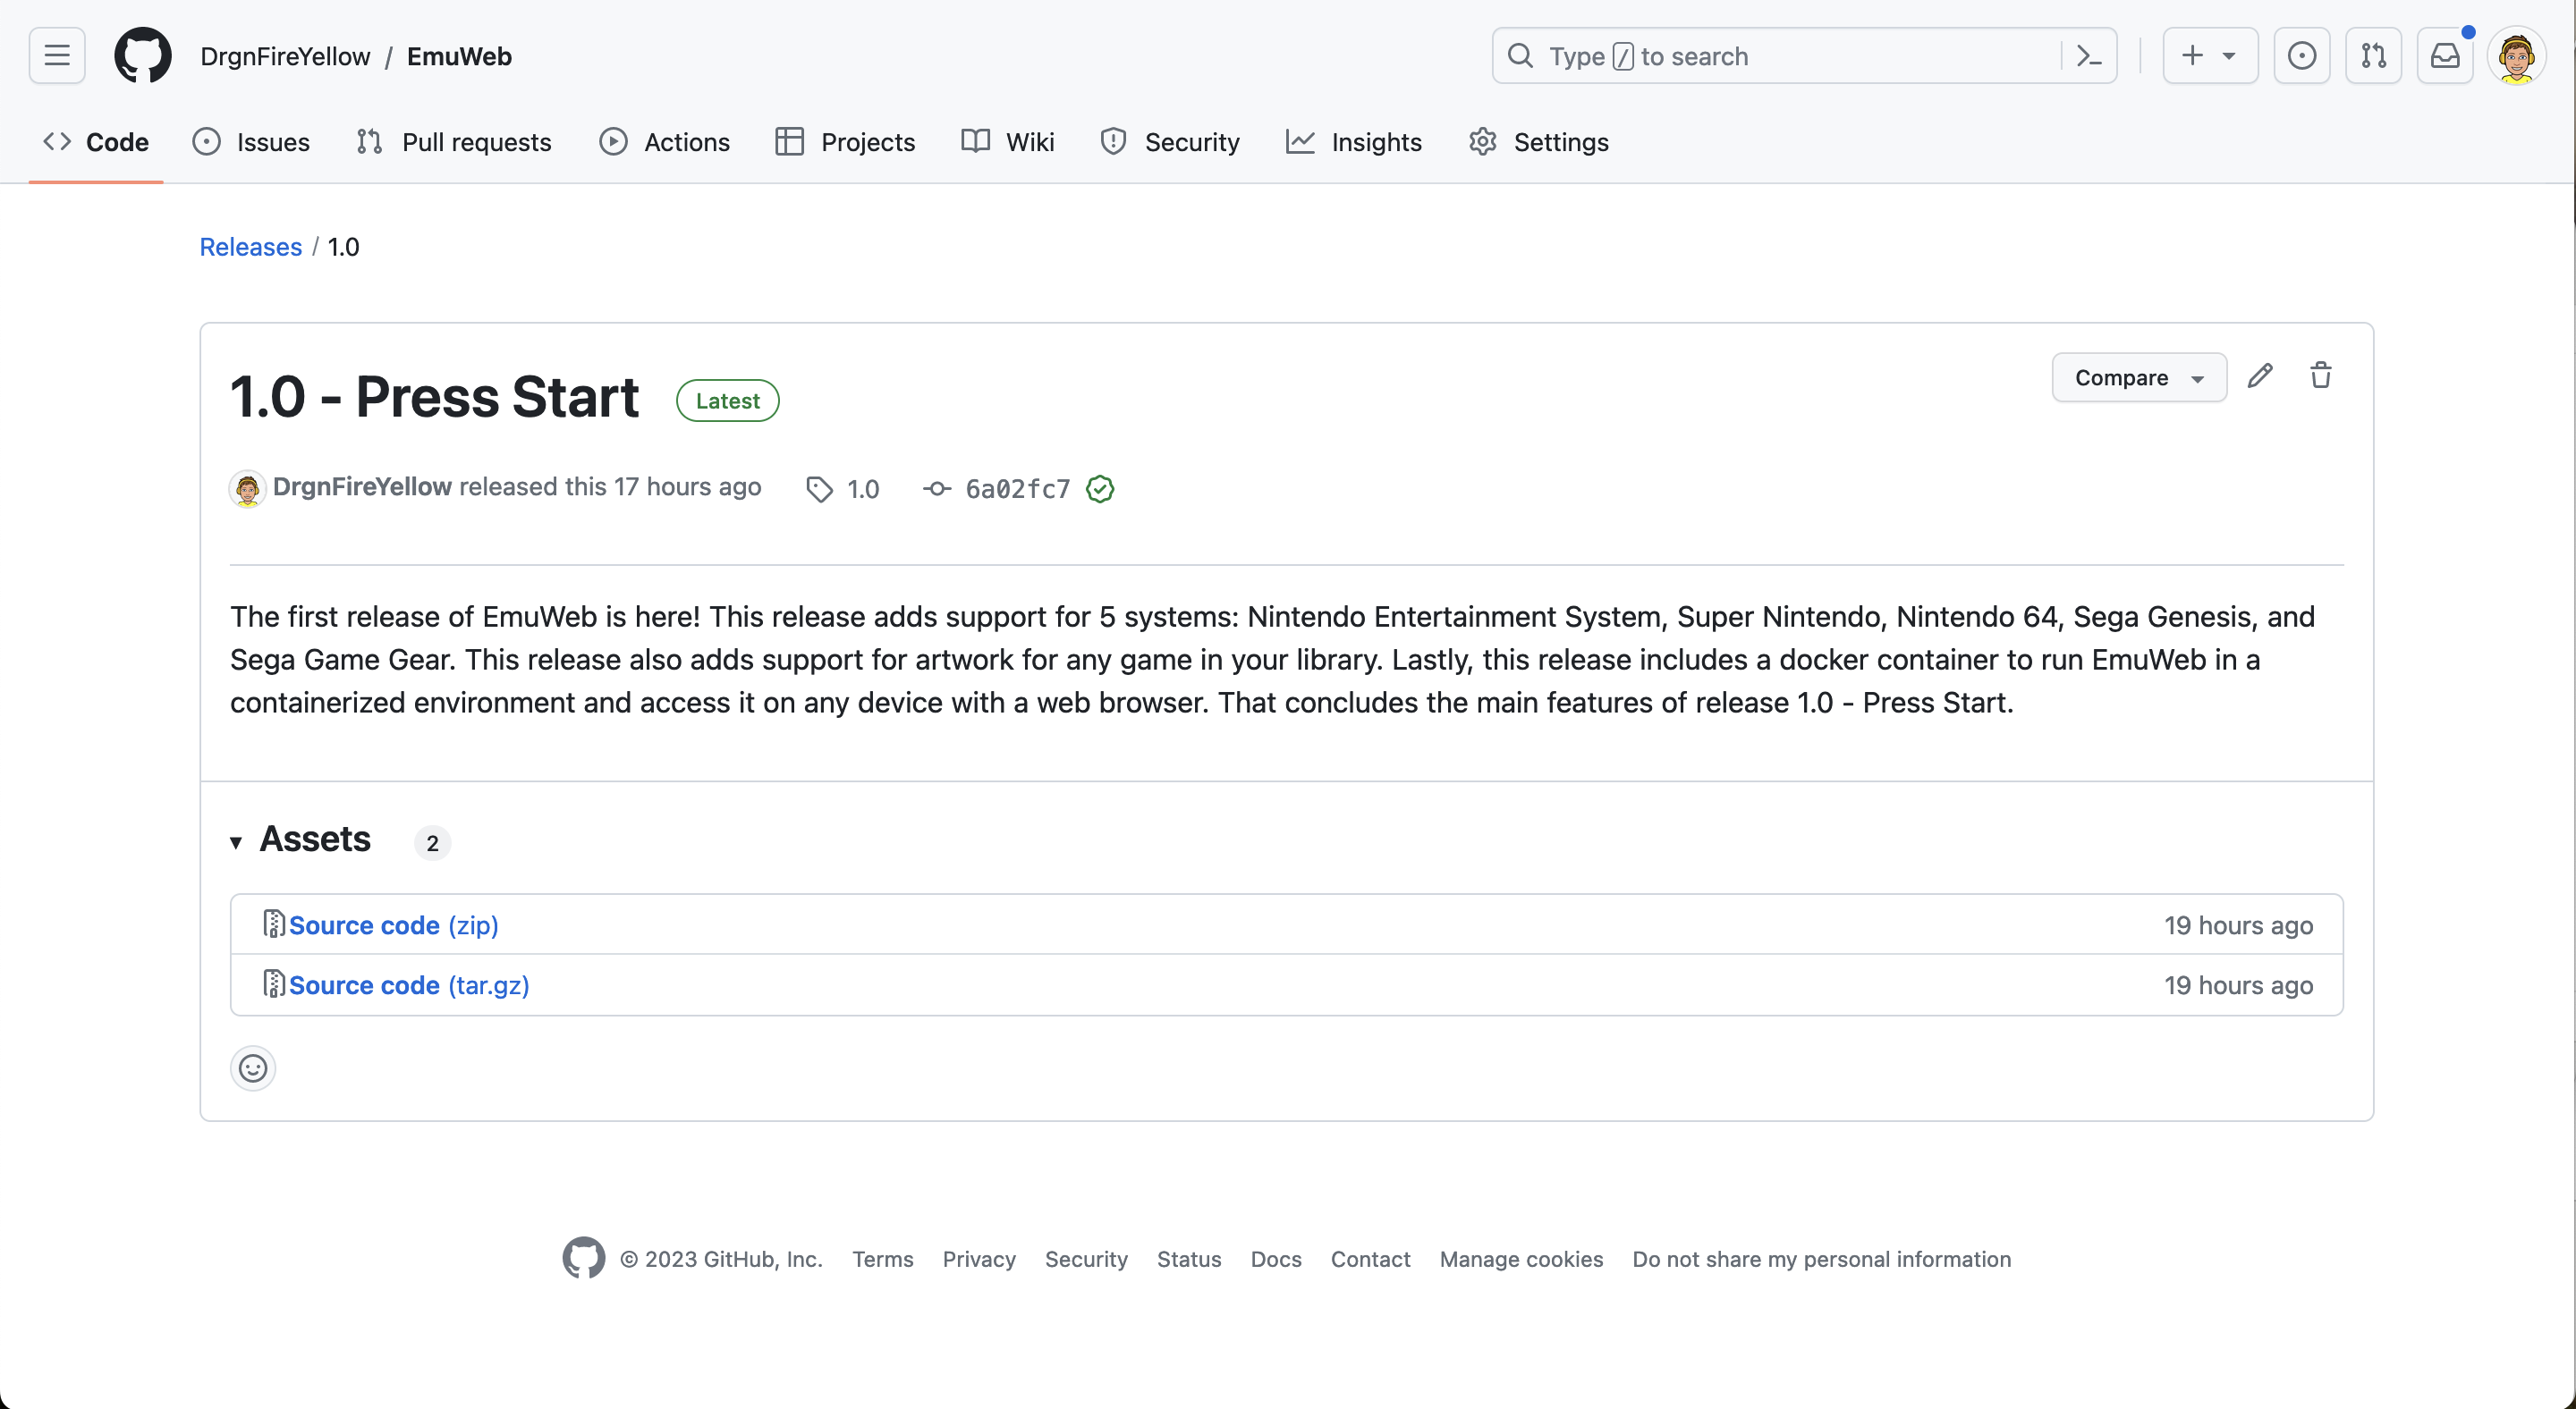Open footer Docs link
Viewport: 2576px width, 1409px height.
(1276, 1259)
